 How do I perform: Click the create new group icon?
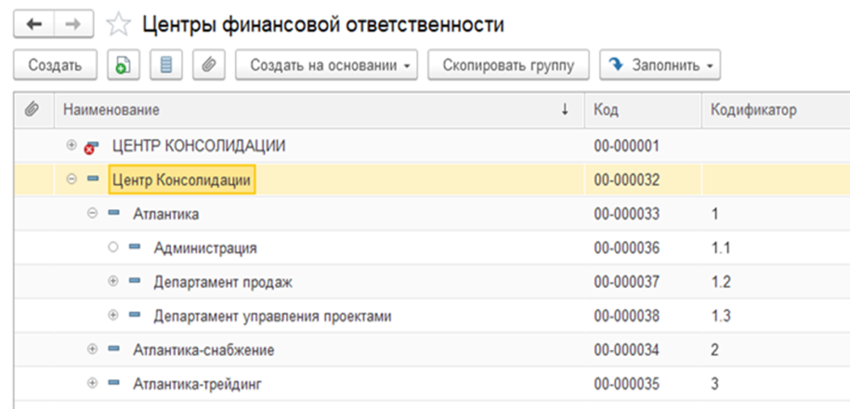(x=122, y=66)
